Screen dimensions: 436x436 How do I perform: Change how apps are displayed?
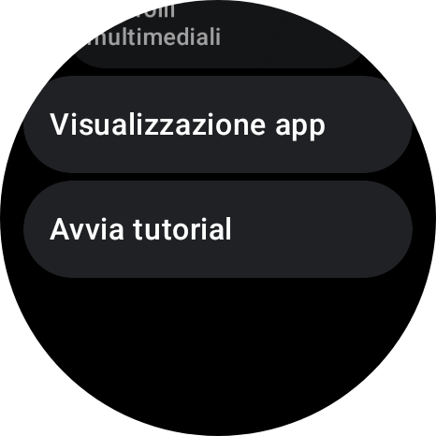point(218,124)
